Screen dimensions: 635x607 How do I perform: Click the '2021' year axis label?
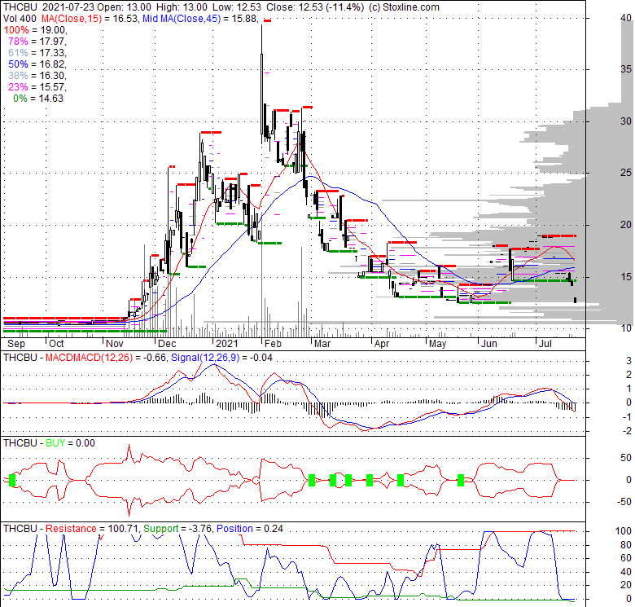(227, 344)
